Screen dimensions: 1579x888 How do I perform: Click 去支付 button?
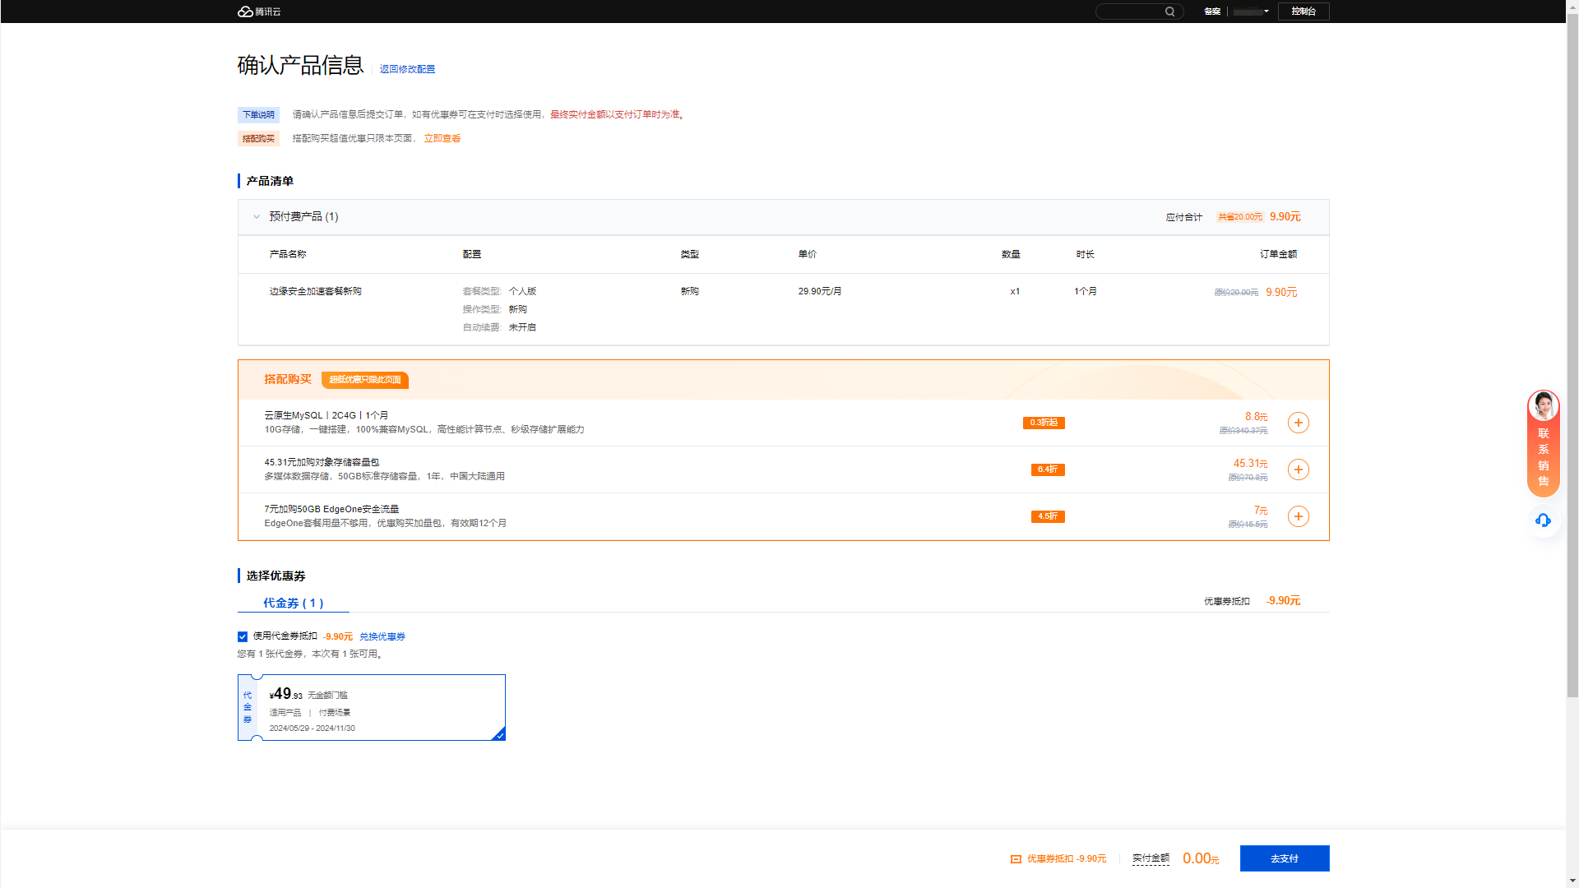click(x=1285, y=858)
